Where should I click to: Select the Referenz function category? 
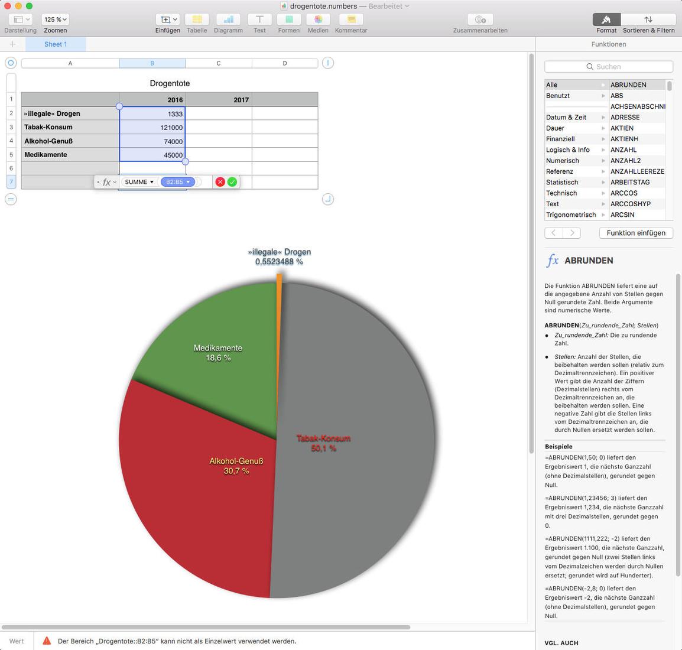pyautogui.click(x=576, y=171)
